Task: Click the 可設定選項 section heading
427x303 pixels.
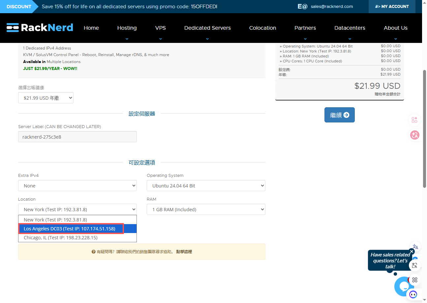Action: pos(142,162)
